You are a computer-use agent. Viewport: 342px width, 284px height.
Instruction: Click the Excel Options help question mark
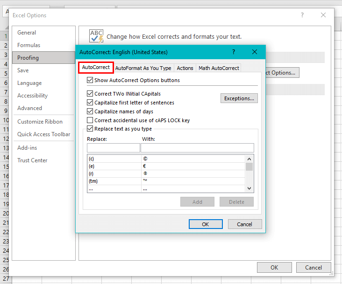pos(302,15)
